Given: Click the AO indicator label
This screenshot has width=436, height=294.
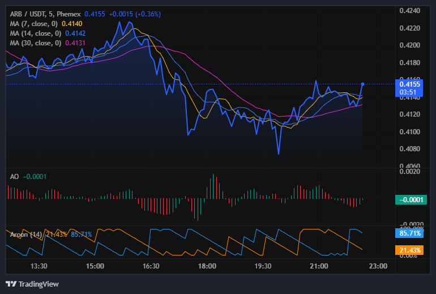Looking at the screenshot, I should [15, 177].
